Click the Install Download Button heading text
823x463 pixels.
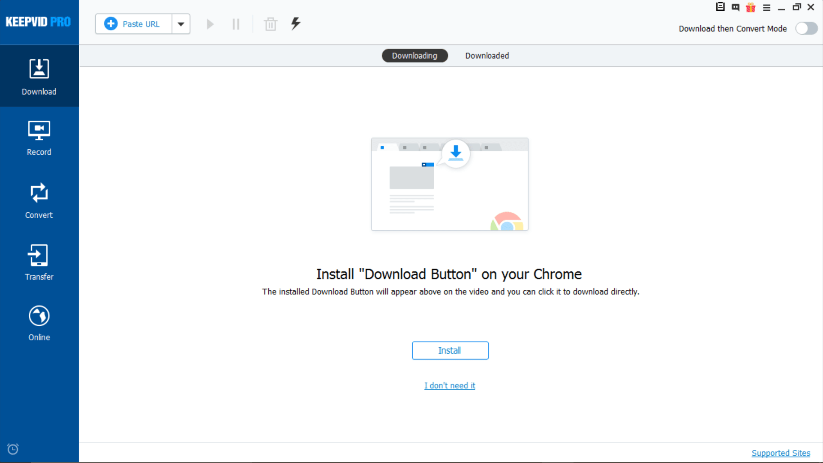point(449,274)
